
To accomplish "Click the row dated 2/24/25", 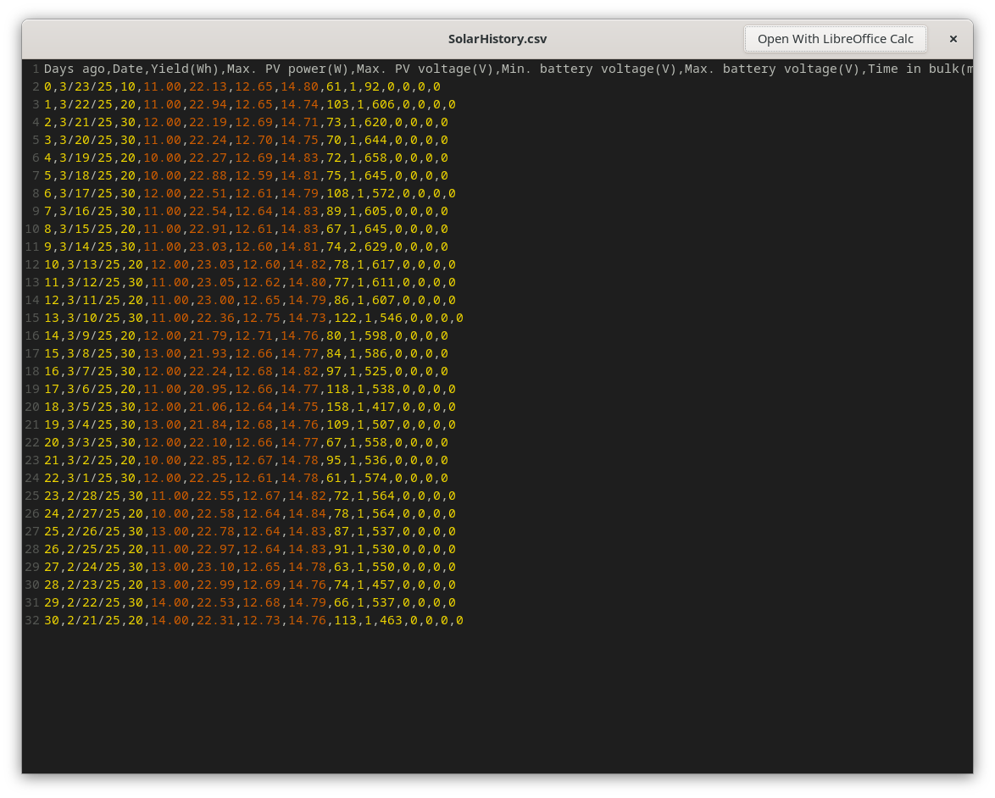I will (x=250, y=566).
